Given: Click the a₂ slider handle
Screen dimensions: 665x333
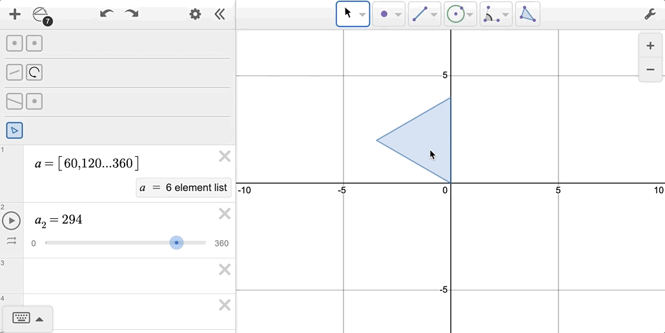Looking at the screenshot, I should [x=176, y=243].
